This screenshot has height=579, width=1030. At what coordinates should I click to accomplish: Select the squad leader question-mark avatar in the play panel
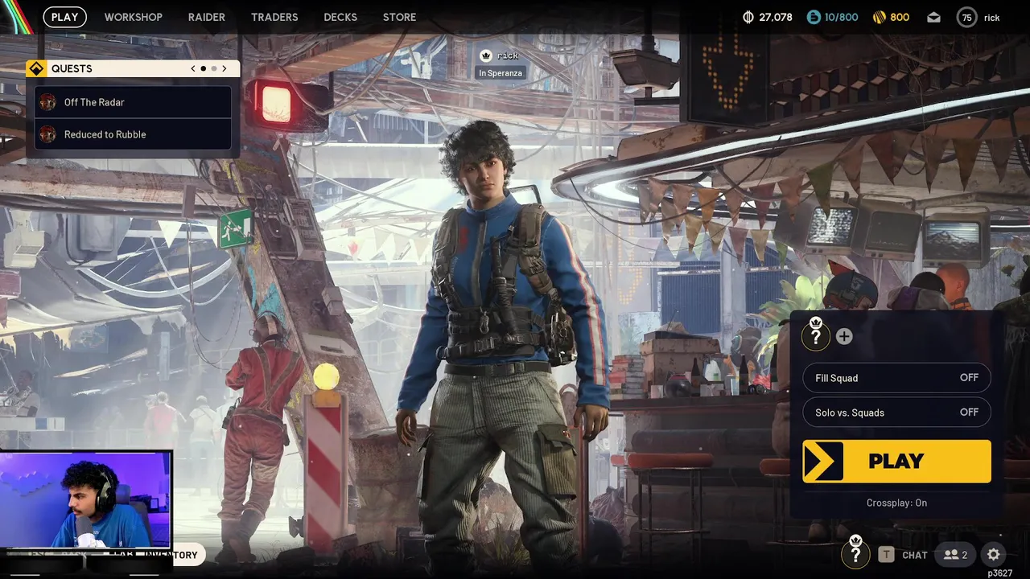click(815, 335)
